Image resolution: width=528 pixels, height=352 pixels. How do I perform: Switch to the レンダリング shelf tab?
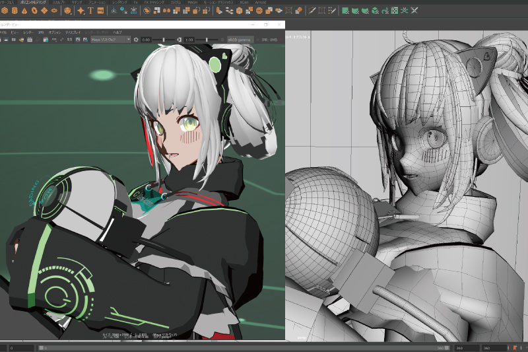click(119, 2)
